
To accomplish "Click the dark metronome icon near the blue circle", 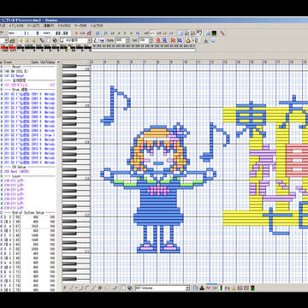I will (x=206, y=40).
